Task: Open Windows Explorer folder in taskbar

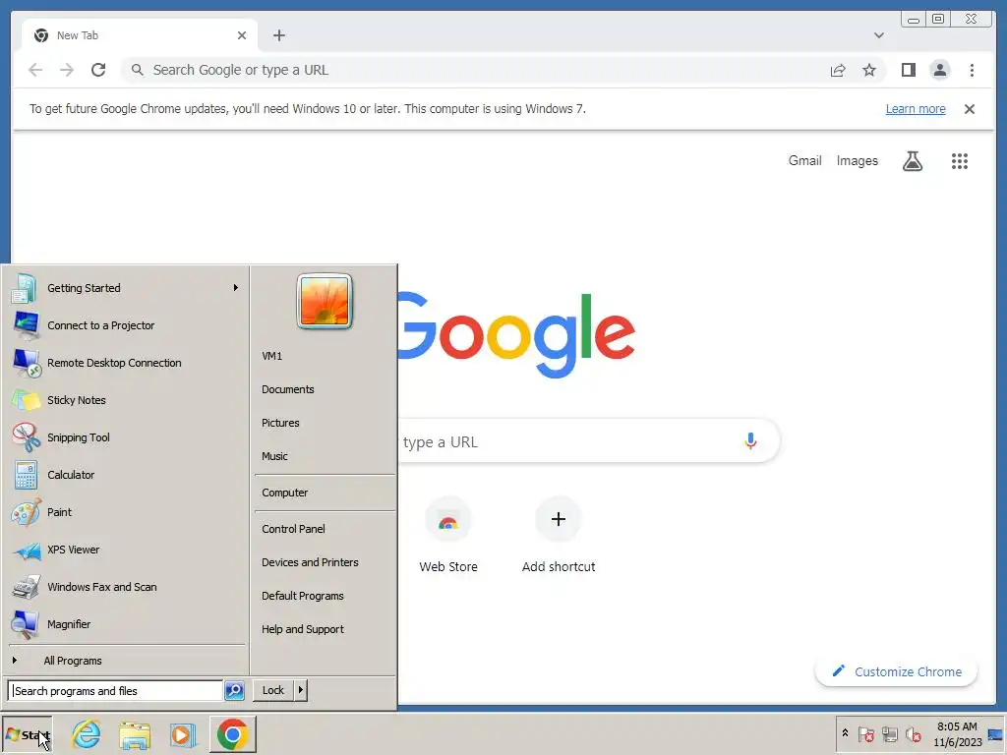Action: pyautogui.click(x=134, y=734)
